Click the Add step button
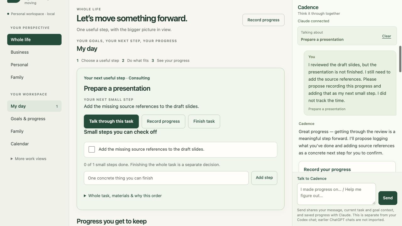 click(x=264, y=178)
